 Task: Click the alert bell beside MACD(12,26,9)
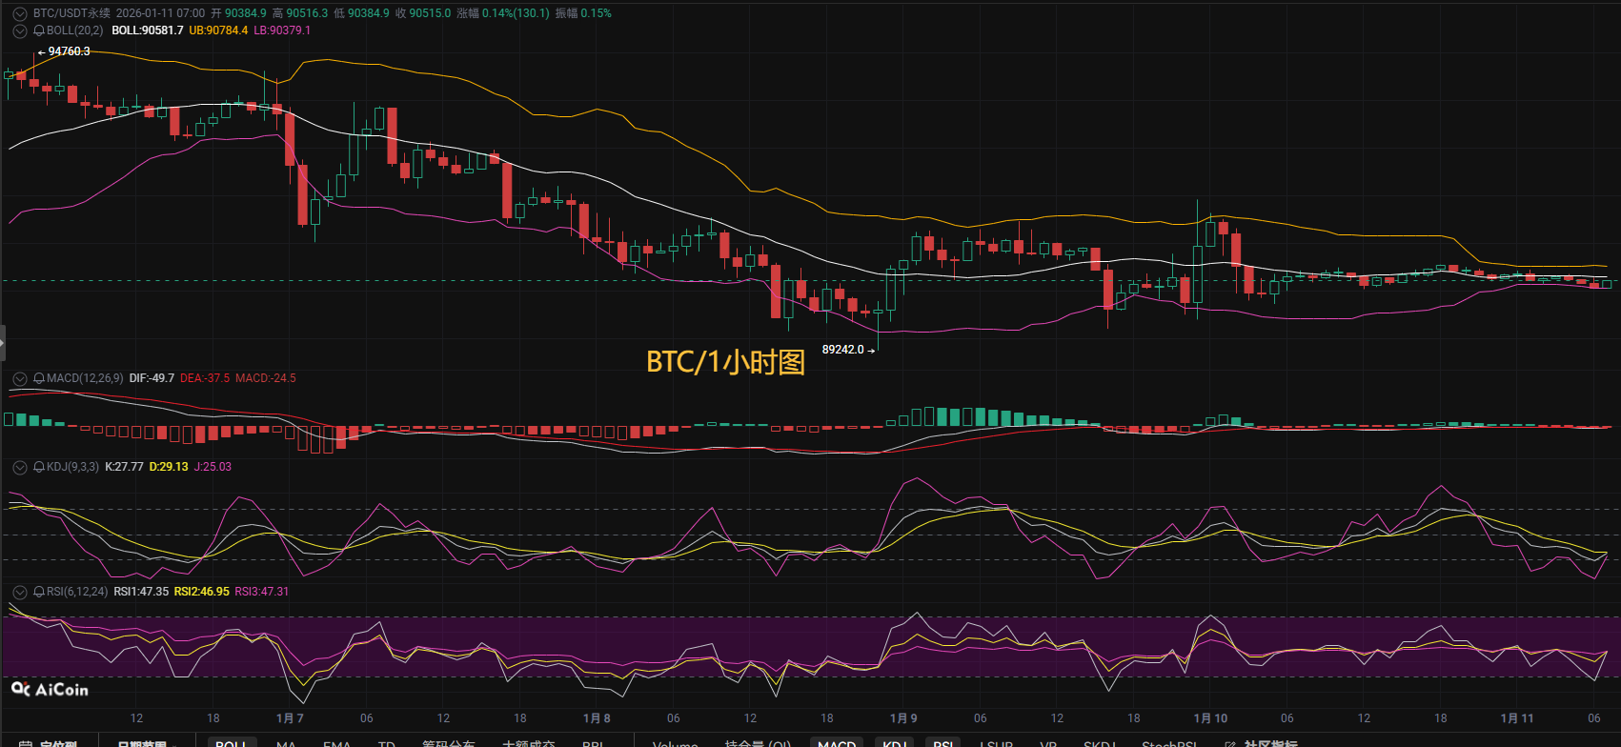coord(39,378)
